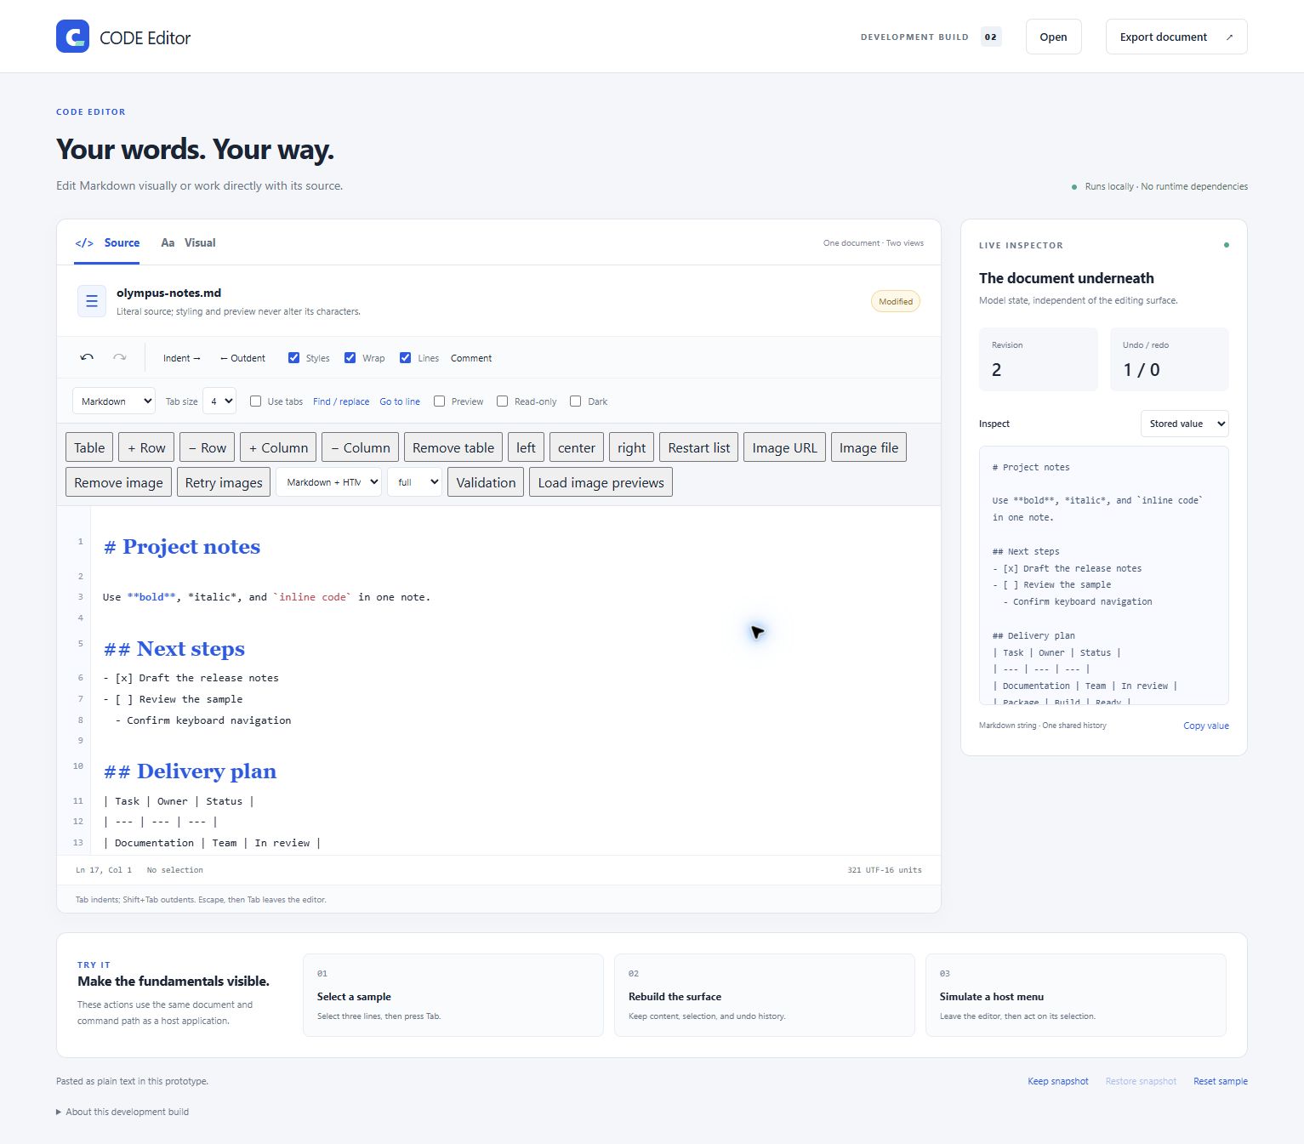Screen dimensions: 1304x1144
Task: Click the ## Next steps heading line
Action: 174,649
